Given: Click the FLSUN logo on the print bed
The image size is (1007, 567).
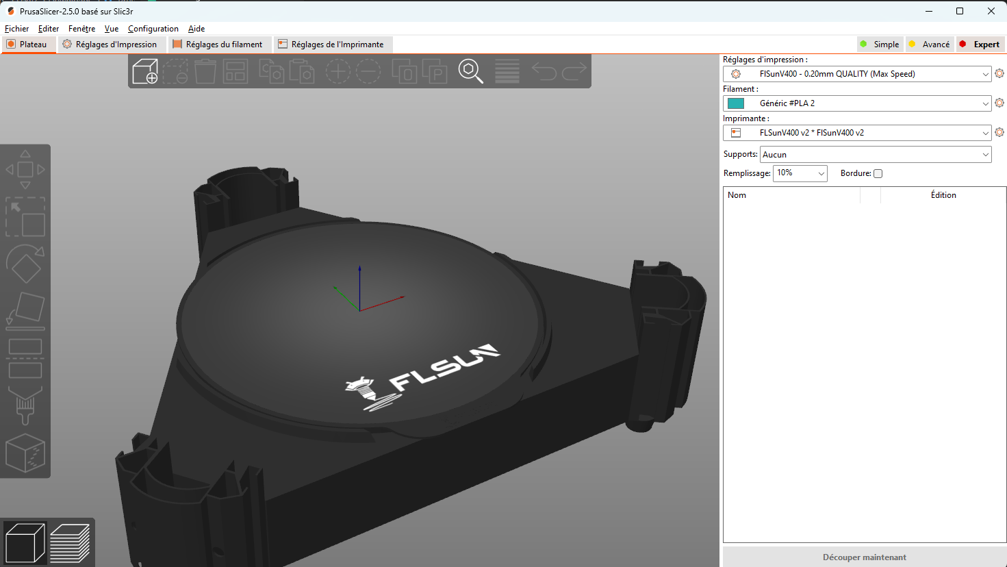Looking at the screenshot, I should pyautogui.click(x=422, y=377).
